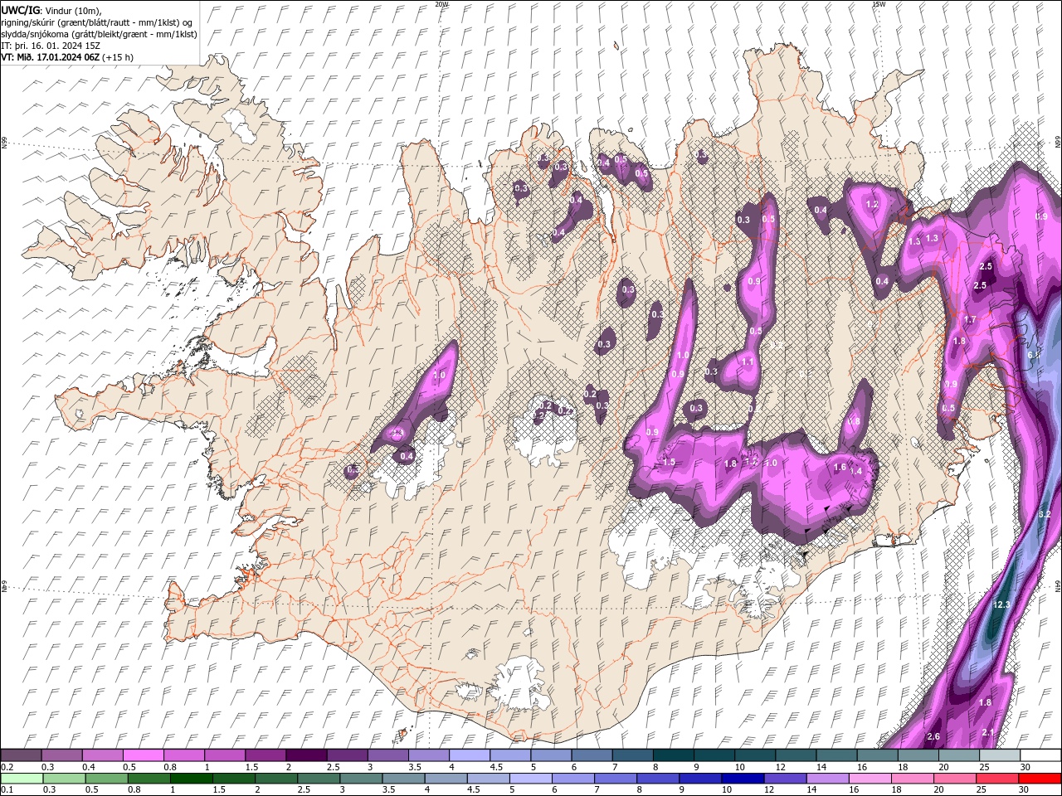The width and height of the screenshot is (1062, 796).
Task: Select the green 2–2.5 rain legend swatch
Action: click(276, 779)
